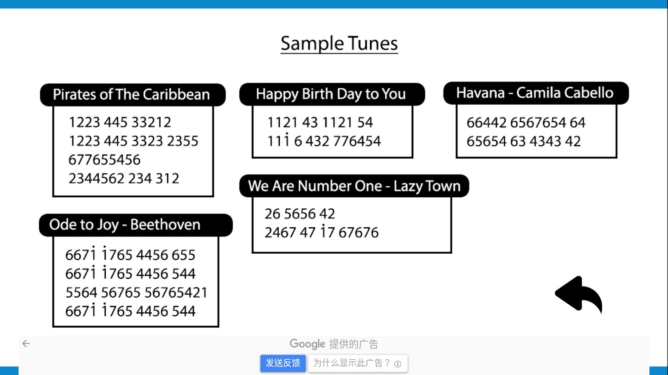Click the info icon next to 为什么显示此广告
Viewport: 668px width, 375px height.
398,364
